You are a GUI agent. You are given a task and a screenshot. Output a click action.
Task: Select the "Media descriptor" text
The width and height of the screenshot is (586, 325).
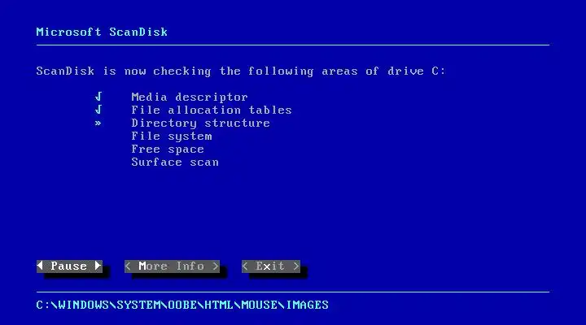point(190,97)
